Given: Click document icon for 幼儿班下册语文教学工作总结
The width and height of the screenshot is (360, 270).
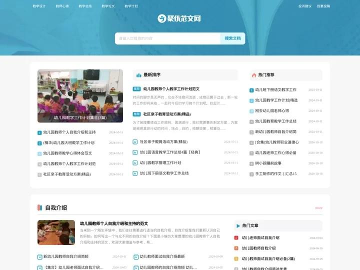Looking at the screenshot, I should pyautogui.click(x=135, y=173).
